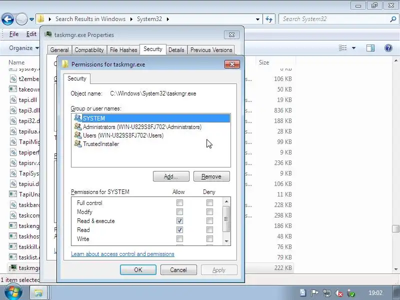The width and height of the screenshot is (400, 300).
Task: Click Explorer file list scroll down arrow
Action: [395, 269]
